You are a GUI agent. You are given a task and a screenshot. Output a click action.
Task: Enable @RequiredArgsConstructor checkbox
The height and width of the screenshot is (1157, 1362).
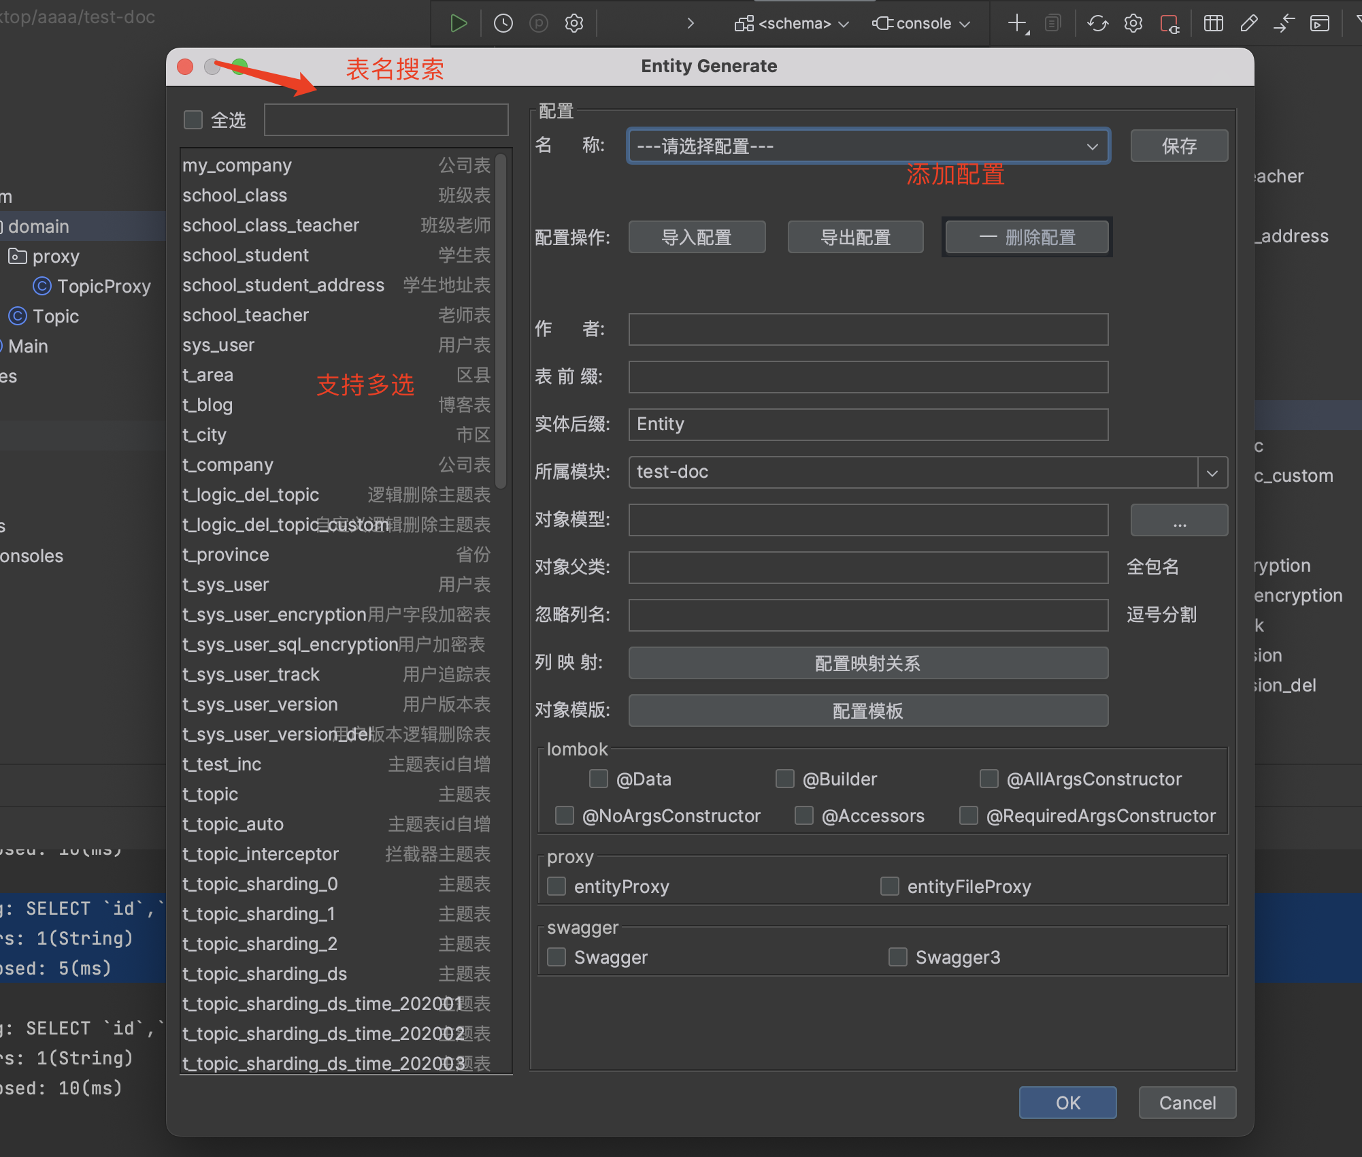[969, 815]
